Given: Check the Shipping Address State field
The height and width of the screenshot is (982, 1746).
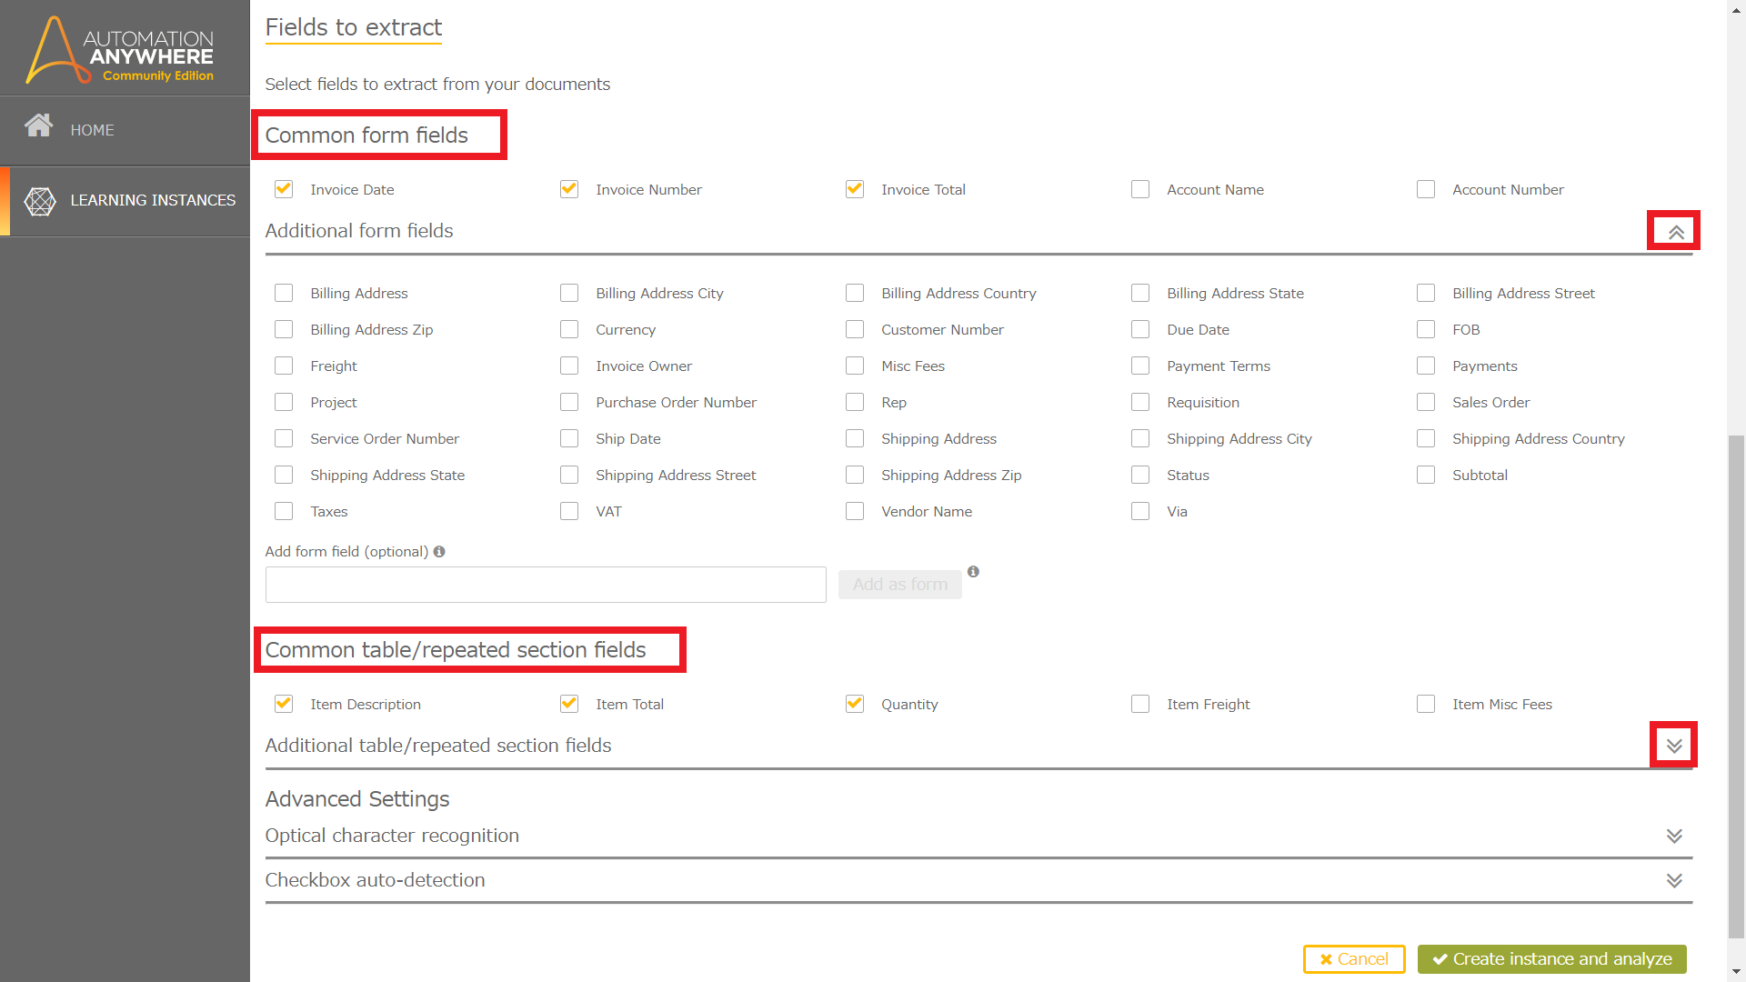Looking at the screenshot, I should point(284,475).
